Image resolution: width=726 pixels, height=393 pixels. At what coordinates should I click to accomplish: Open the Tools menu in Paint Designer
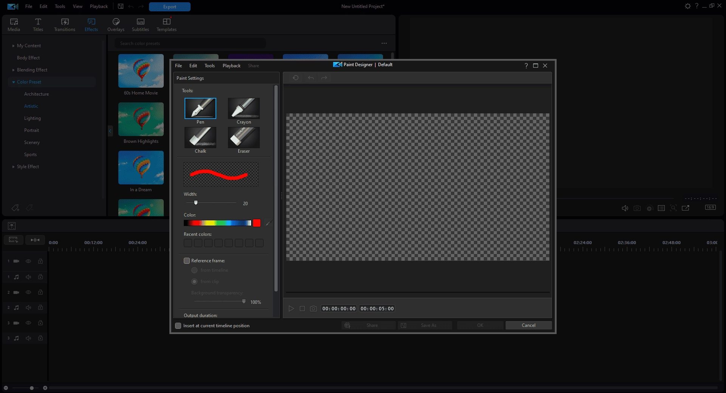209,66
